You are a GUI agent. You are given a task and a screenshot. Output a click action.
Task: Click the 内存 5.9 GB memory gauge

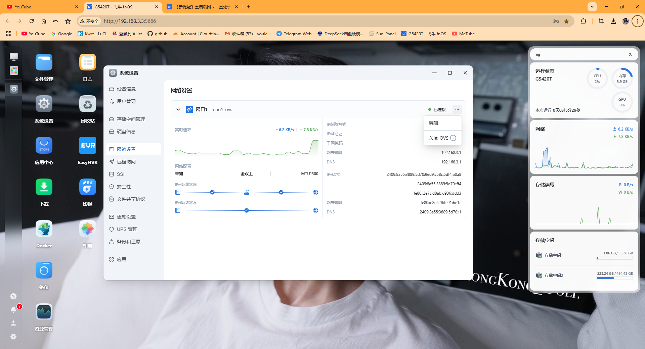pyautogui.click(x=622, y=79)
